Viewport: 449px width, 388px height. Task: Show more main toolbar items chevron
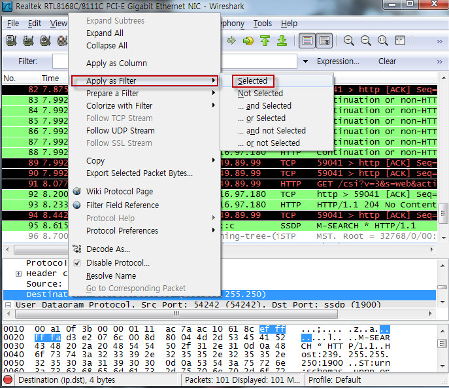pyautogui.click(x=440, y=42)
